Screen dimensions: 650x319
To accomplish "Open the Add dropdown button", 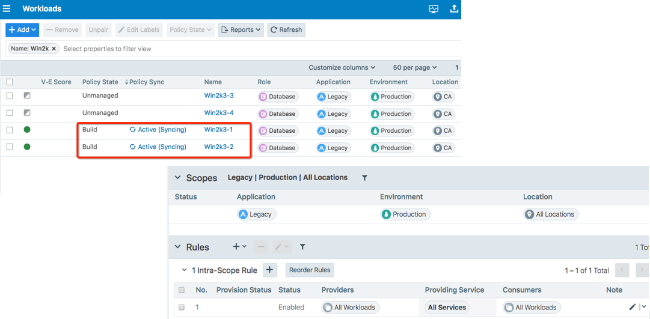I will point(22,29).
